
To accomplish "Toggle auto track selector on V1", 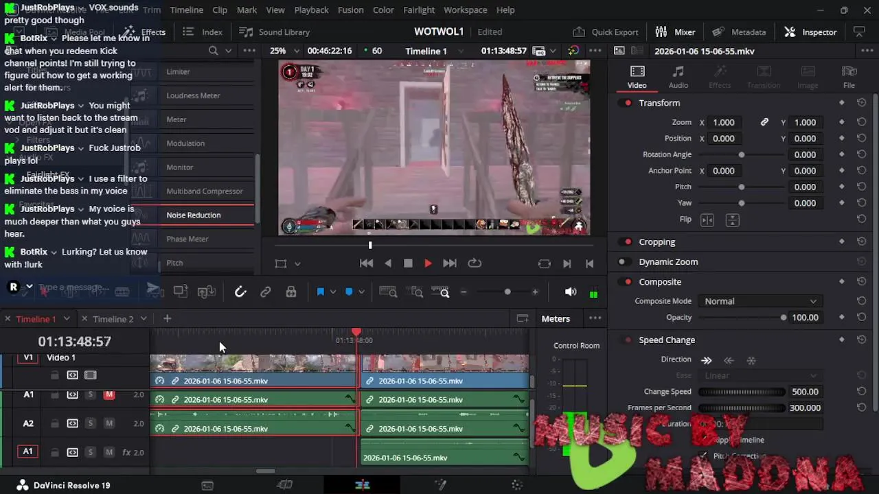I will pos(72,375).
